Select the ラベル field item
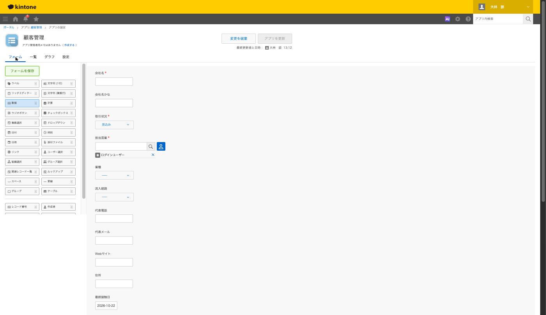 coord(22,84)
